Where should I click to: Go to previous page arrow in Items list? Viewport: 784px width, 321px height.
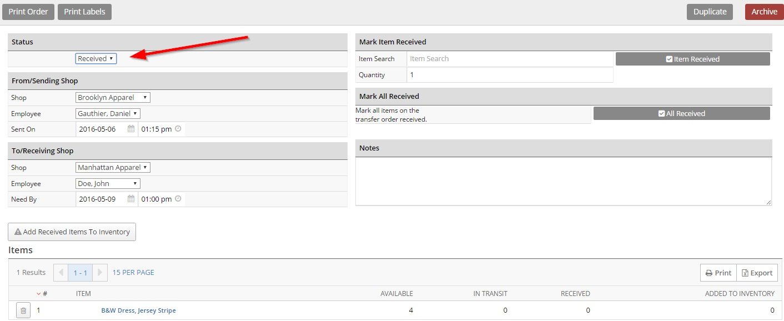pos(61,273)
